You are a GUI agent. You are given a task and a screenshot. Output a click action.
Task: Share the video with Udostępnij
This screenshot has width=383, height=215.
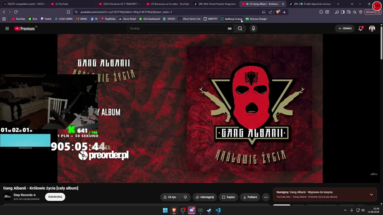(x=205, y=197)
